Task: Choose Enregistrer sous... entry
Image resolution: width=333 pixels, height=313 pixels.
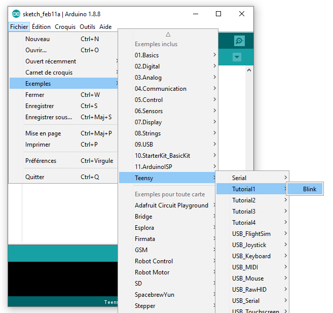Action: 63,117
